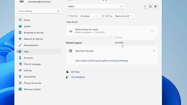187x105 pixels.
Task: Open the Sort by Name dropdown
Action: 124,16
